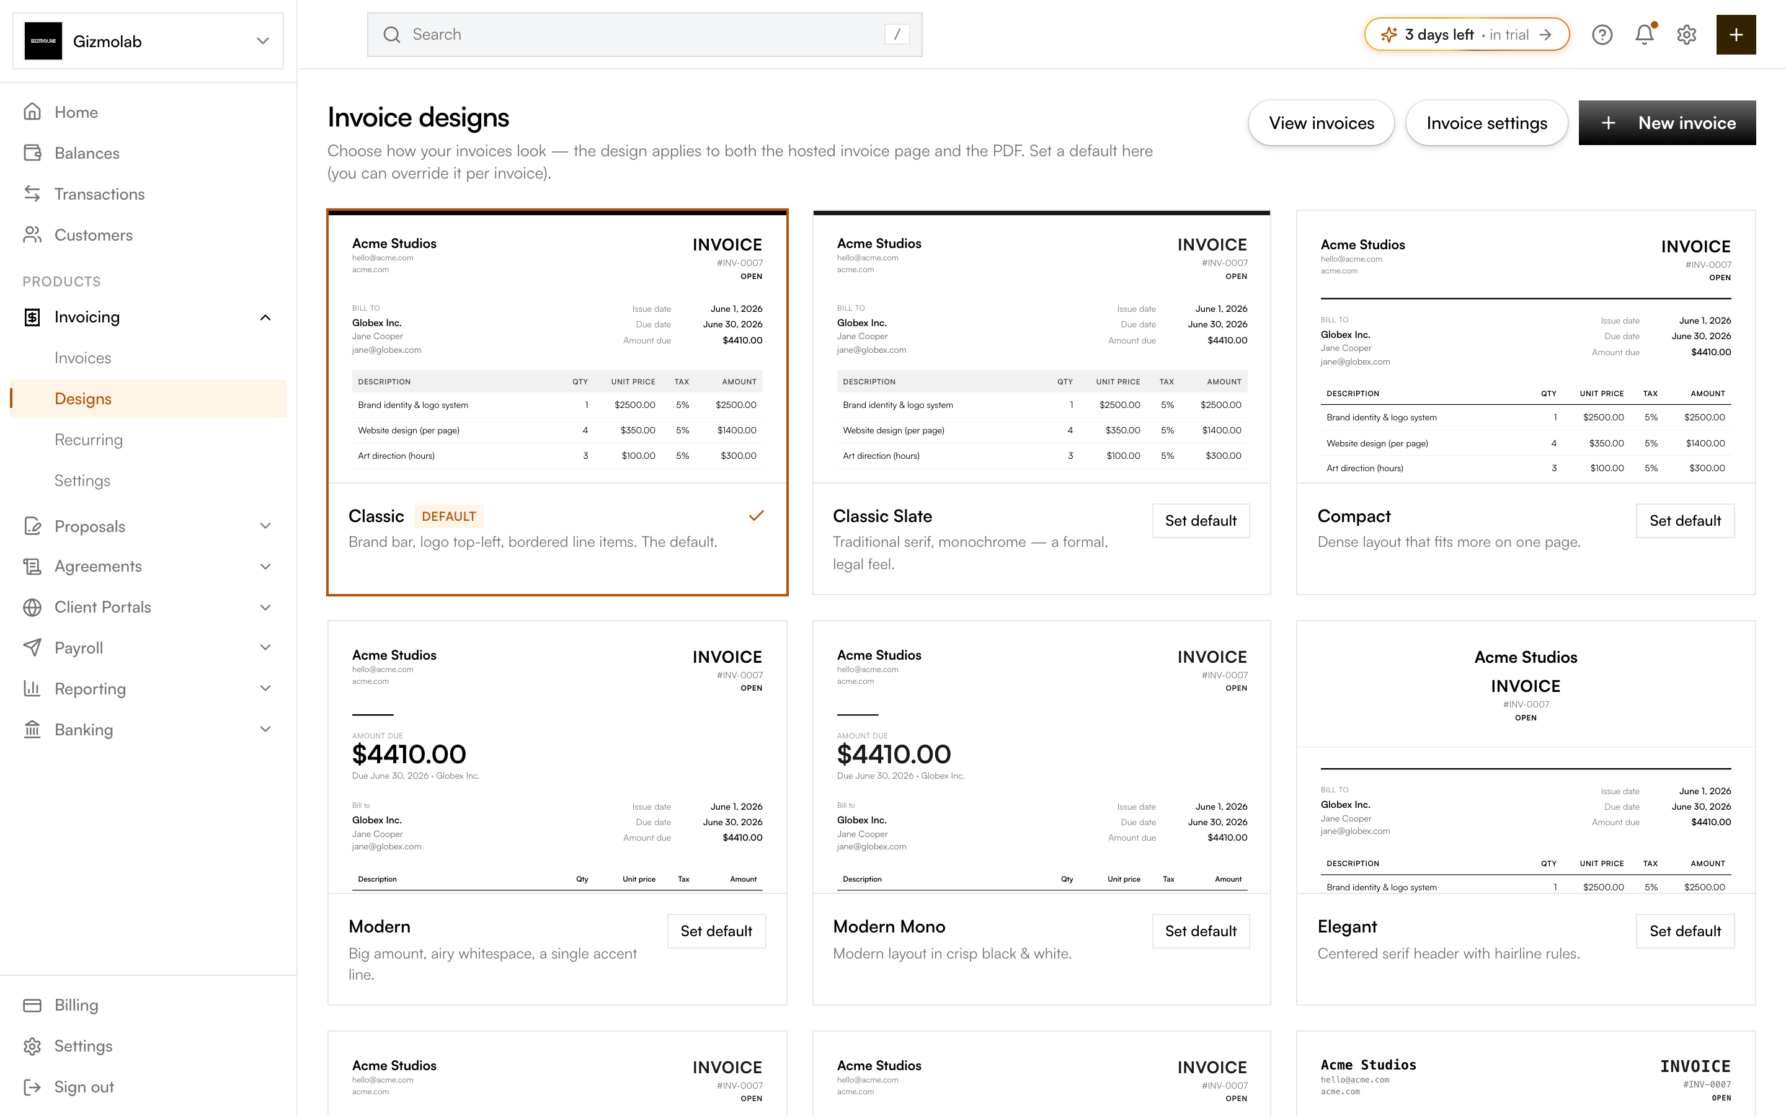Select the Elegant invoice preview thumbnail

[x=1526, y=757]
